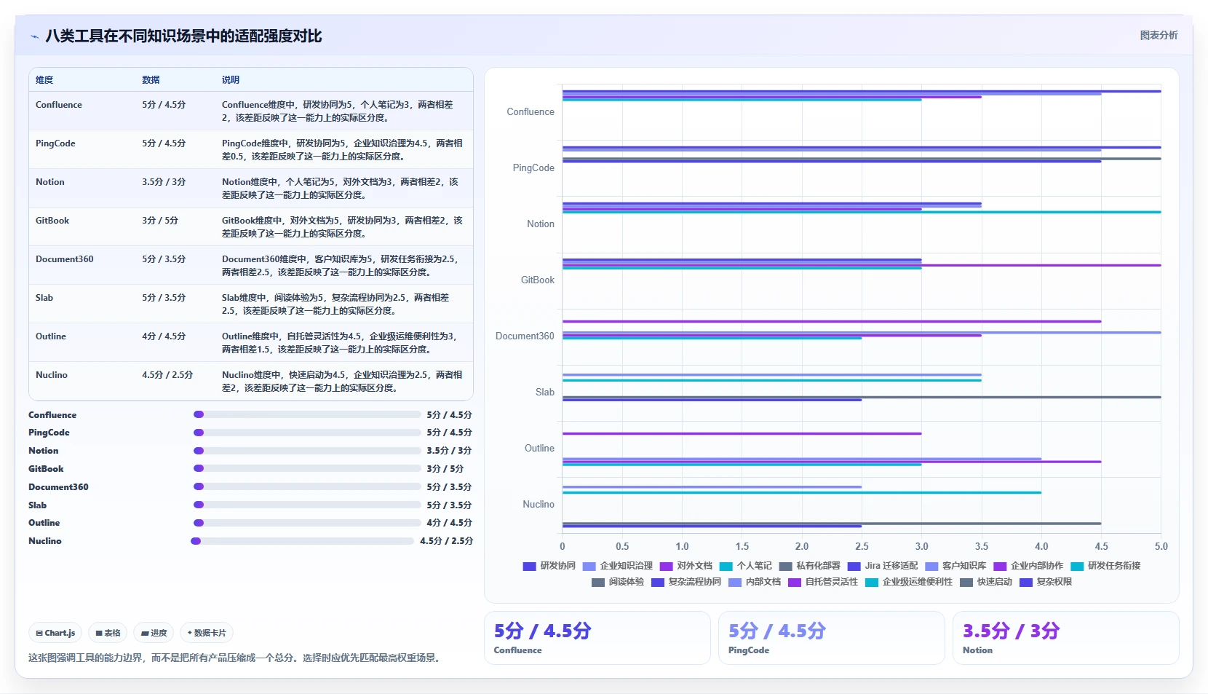
Task: Click the 维度 column header
Action: 44,80
